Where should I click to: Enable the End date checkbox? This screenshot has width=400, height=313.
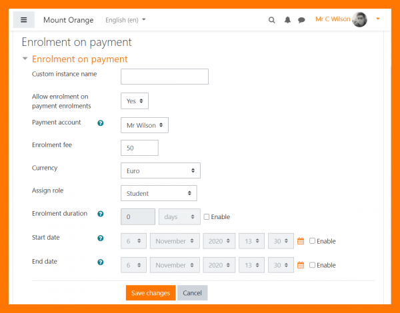pyautogui.click(x=313, y=265)
